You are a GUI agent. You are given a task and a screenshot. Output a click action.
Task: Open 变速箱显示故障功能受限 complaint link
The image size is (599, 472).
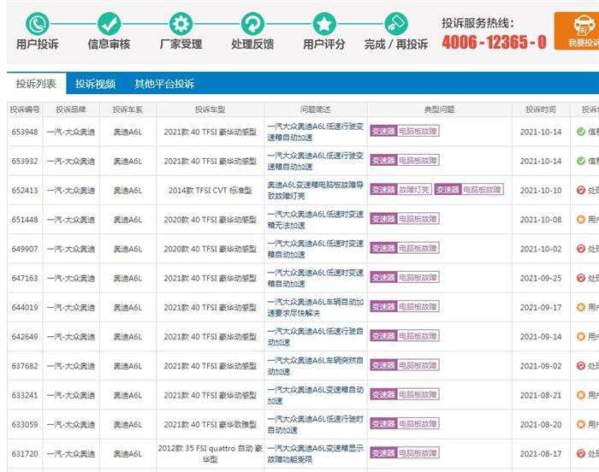315,454
